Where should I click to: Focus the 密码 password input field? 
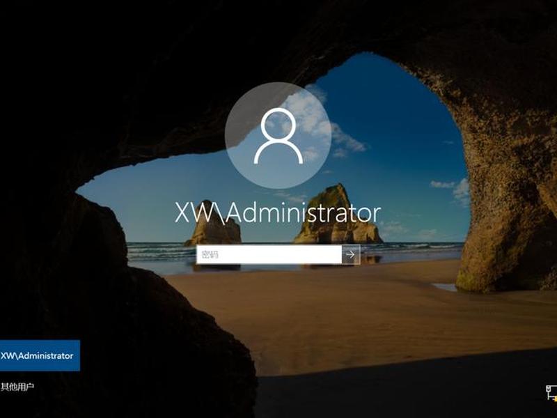[269, 254]
